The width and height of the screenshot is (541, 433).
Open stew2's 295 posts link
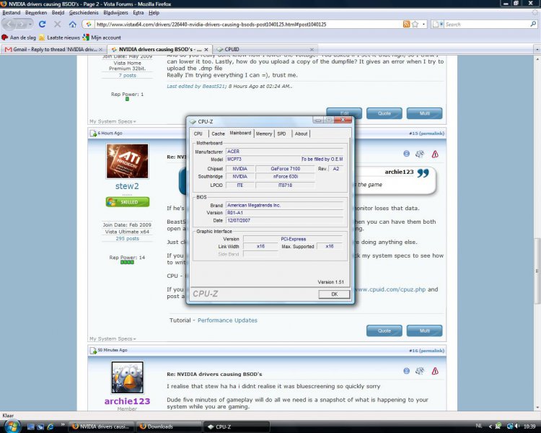(127, 239)
